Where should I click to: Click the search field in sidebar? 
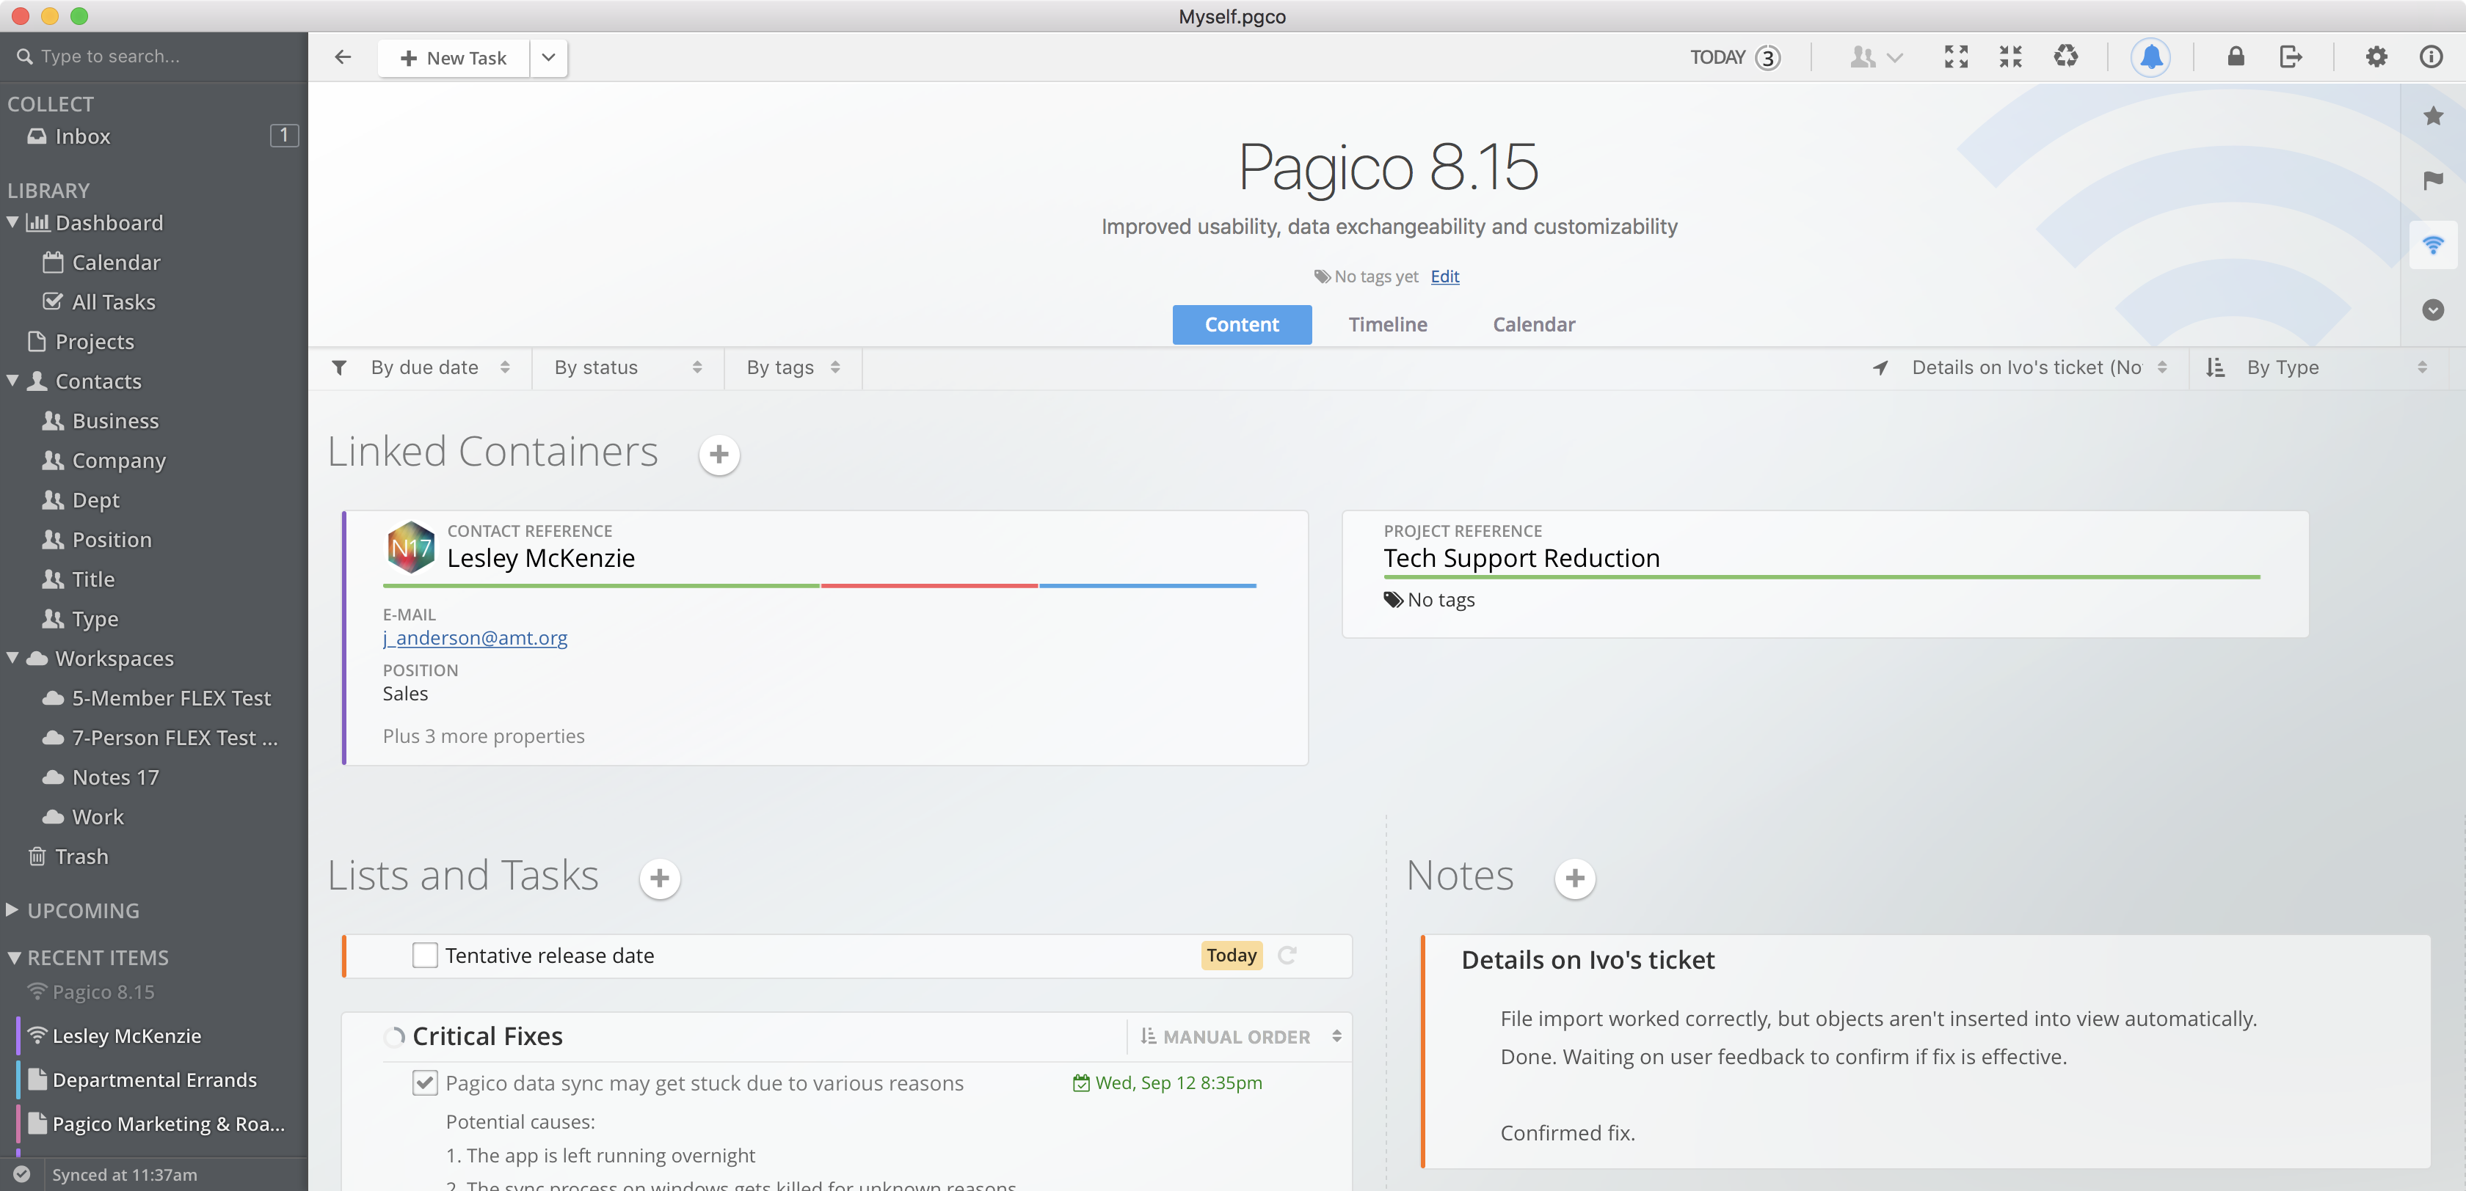pyautogui.click(x=153, y=56)
